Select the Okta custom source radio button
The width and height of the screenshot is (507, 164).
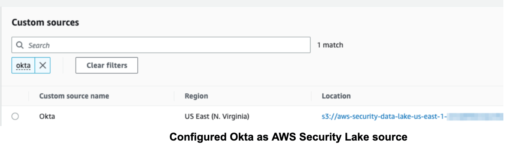tap(15, 116)
